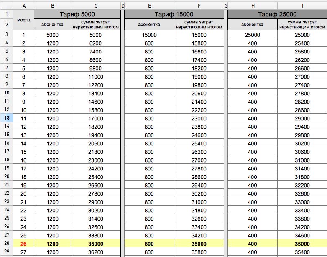
Task: Click cell 15000 in column E
Action: [149, 35]
